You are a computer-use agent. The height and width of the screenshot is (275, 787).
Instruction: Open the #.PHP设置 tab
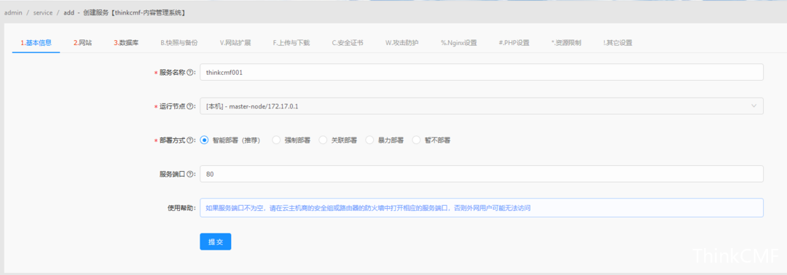click(x=514, y=43)
